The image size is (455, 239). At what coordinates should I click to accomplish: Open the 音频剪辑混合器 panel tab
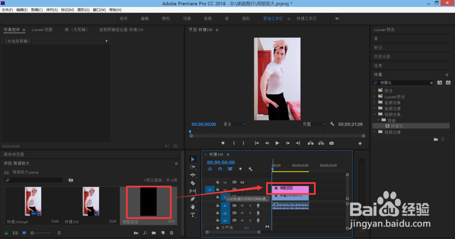pos(121,30)
